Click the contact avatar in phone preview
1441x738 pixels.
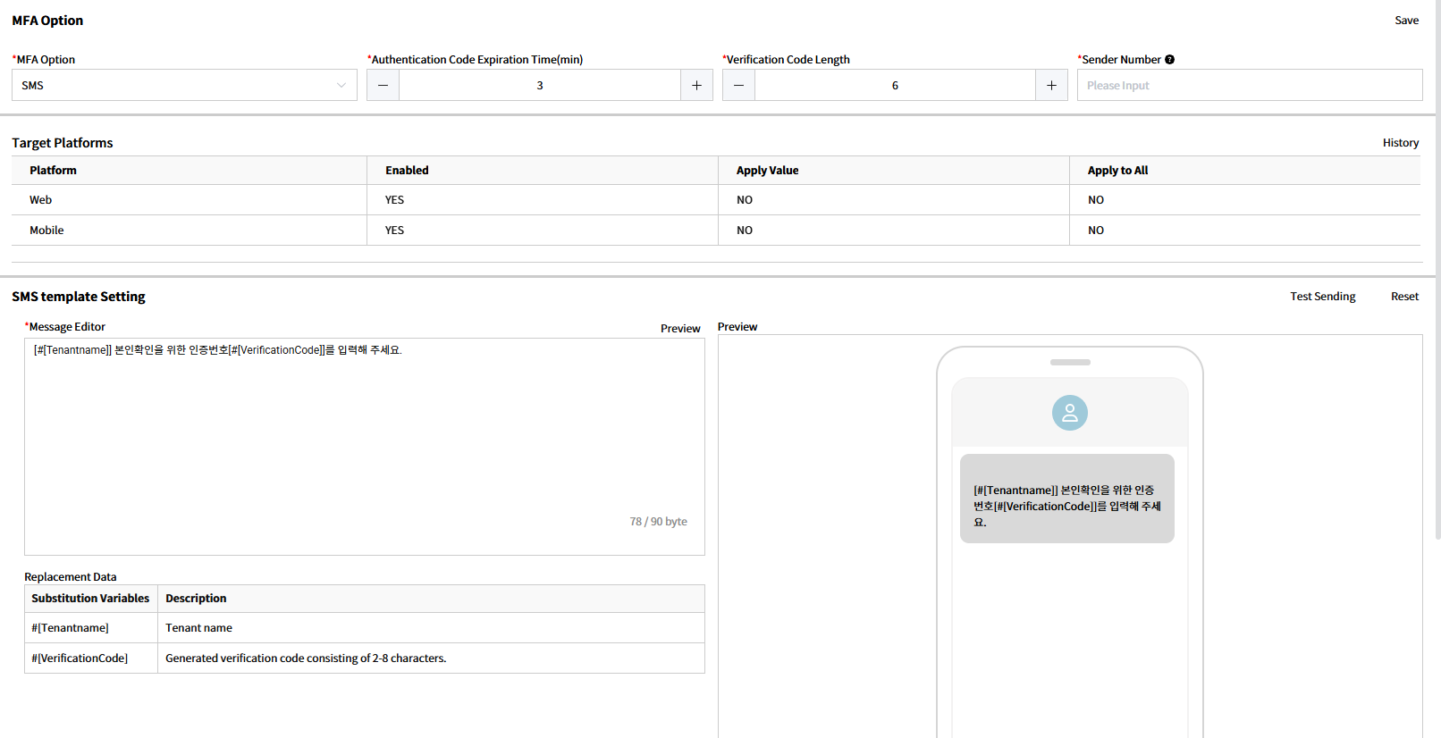(x=1069, y=413)
